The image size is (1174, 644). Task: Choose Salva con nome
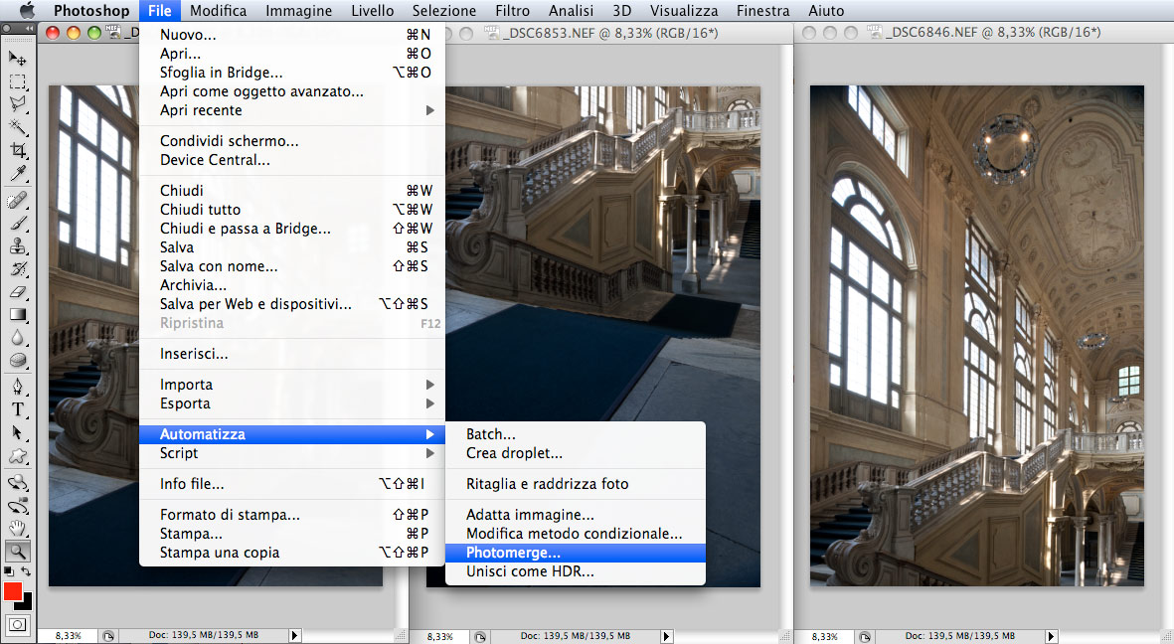(292, 266)
